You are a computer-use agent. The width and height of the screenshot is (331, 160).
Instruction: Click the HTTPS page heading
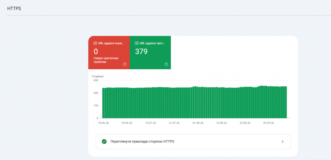pos(14,9)
